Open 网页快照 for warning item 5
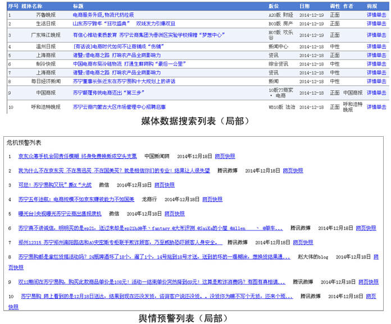Image resolution: width=391 pixels, height=324 pixels. point(175,214)
